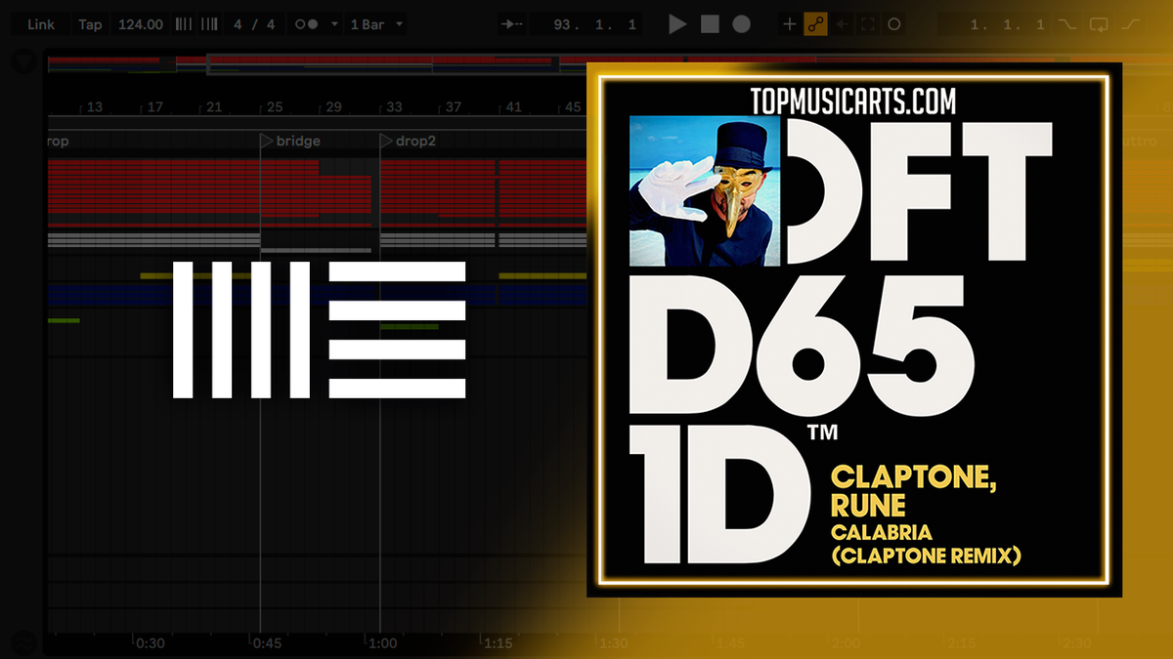Open the 1 Bar quantization dropdown
The height and width of the screenshot is (659, 1173).
[375, 23]
